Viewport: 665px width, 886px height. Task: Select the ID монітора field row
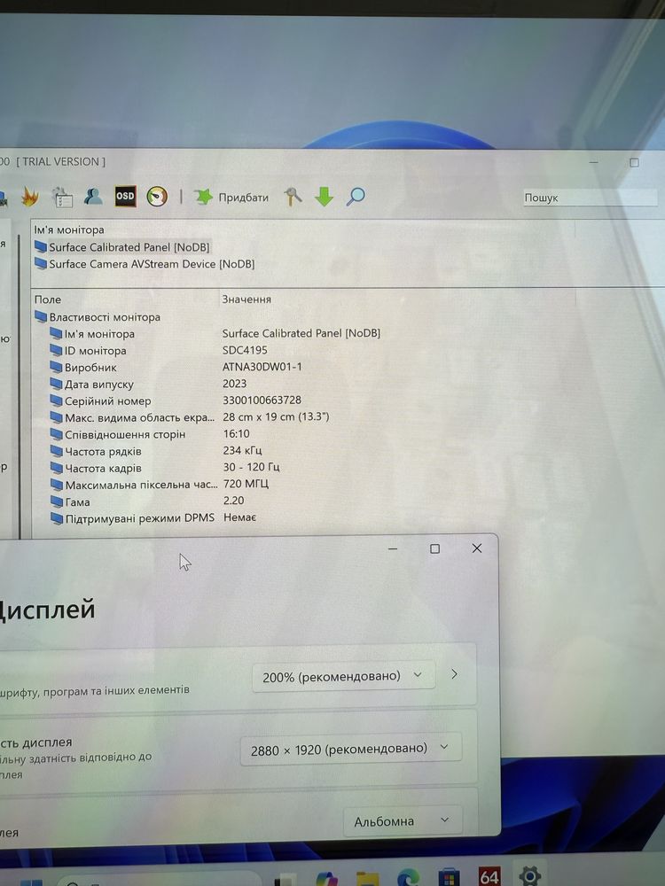pyautogui.click(x=88, y=351)
